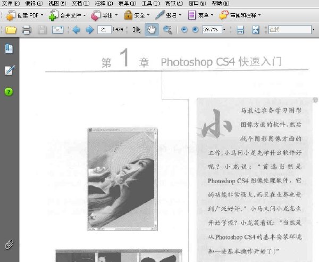The image size is (319, 262).
Task: Click the 安全 padlock icon
Action: click(128, 15)
